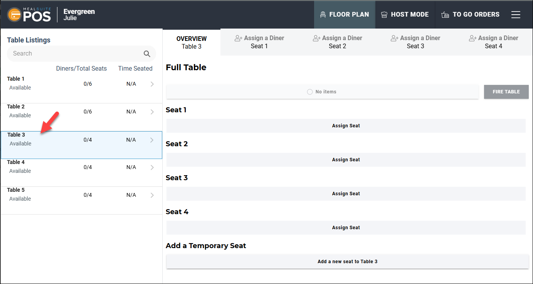Open the Assign a Diner Seat 3 tab
Screen dimensions: 533x284
[x=415, y=42]
